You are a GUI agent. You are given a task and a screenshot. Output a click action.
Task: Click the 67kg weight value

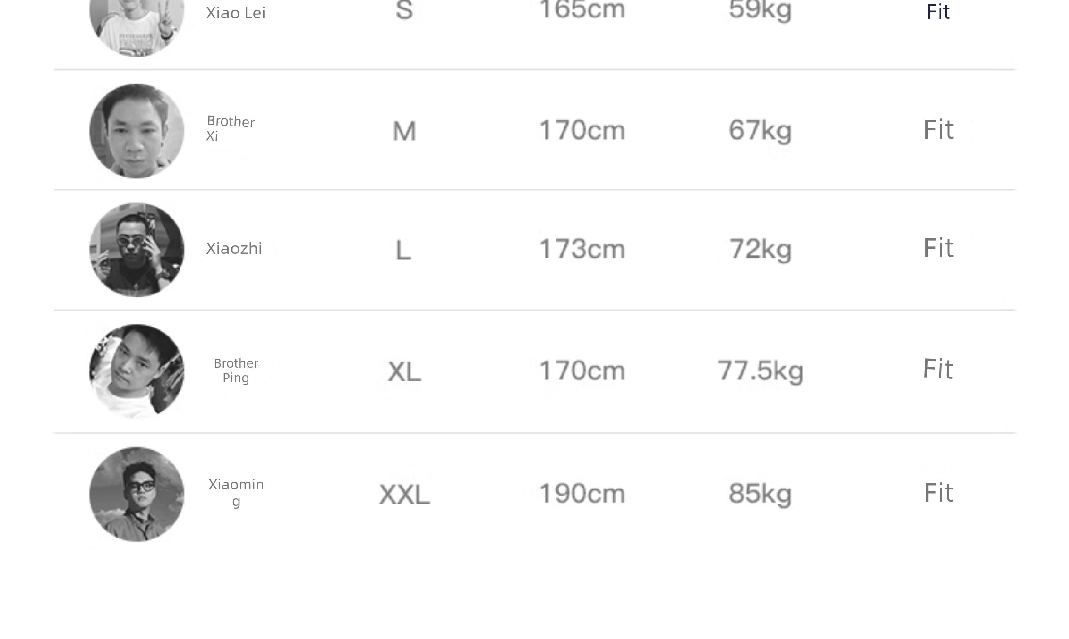pyautogui.click(x=760, y=130)
